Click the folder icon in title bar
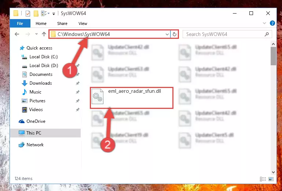The image size is (282, 191). (16, 14)
